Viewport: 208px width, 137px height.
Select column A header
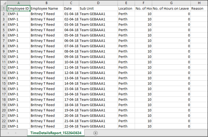[19, 3]
